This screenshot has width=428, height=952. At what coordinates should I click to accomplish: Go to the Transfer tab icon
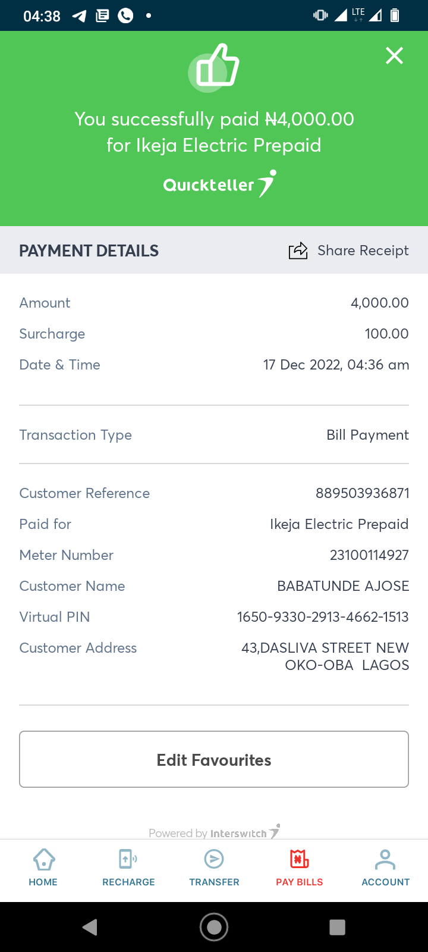pyautogui.click(x=214, y=860)
